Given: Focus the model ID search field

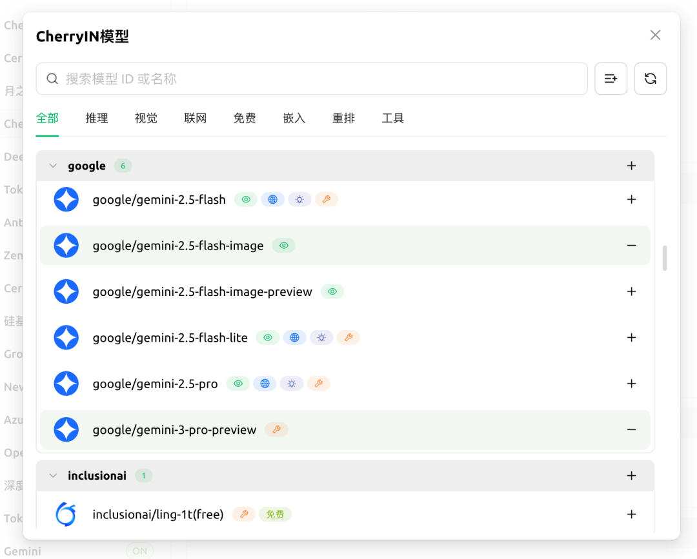Looking at the screenshot, I should [312, 79].
